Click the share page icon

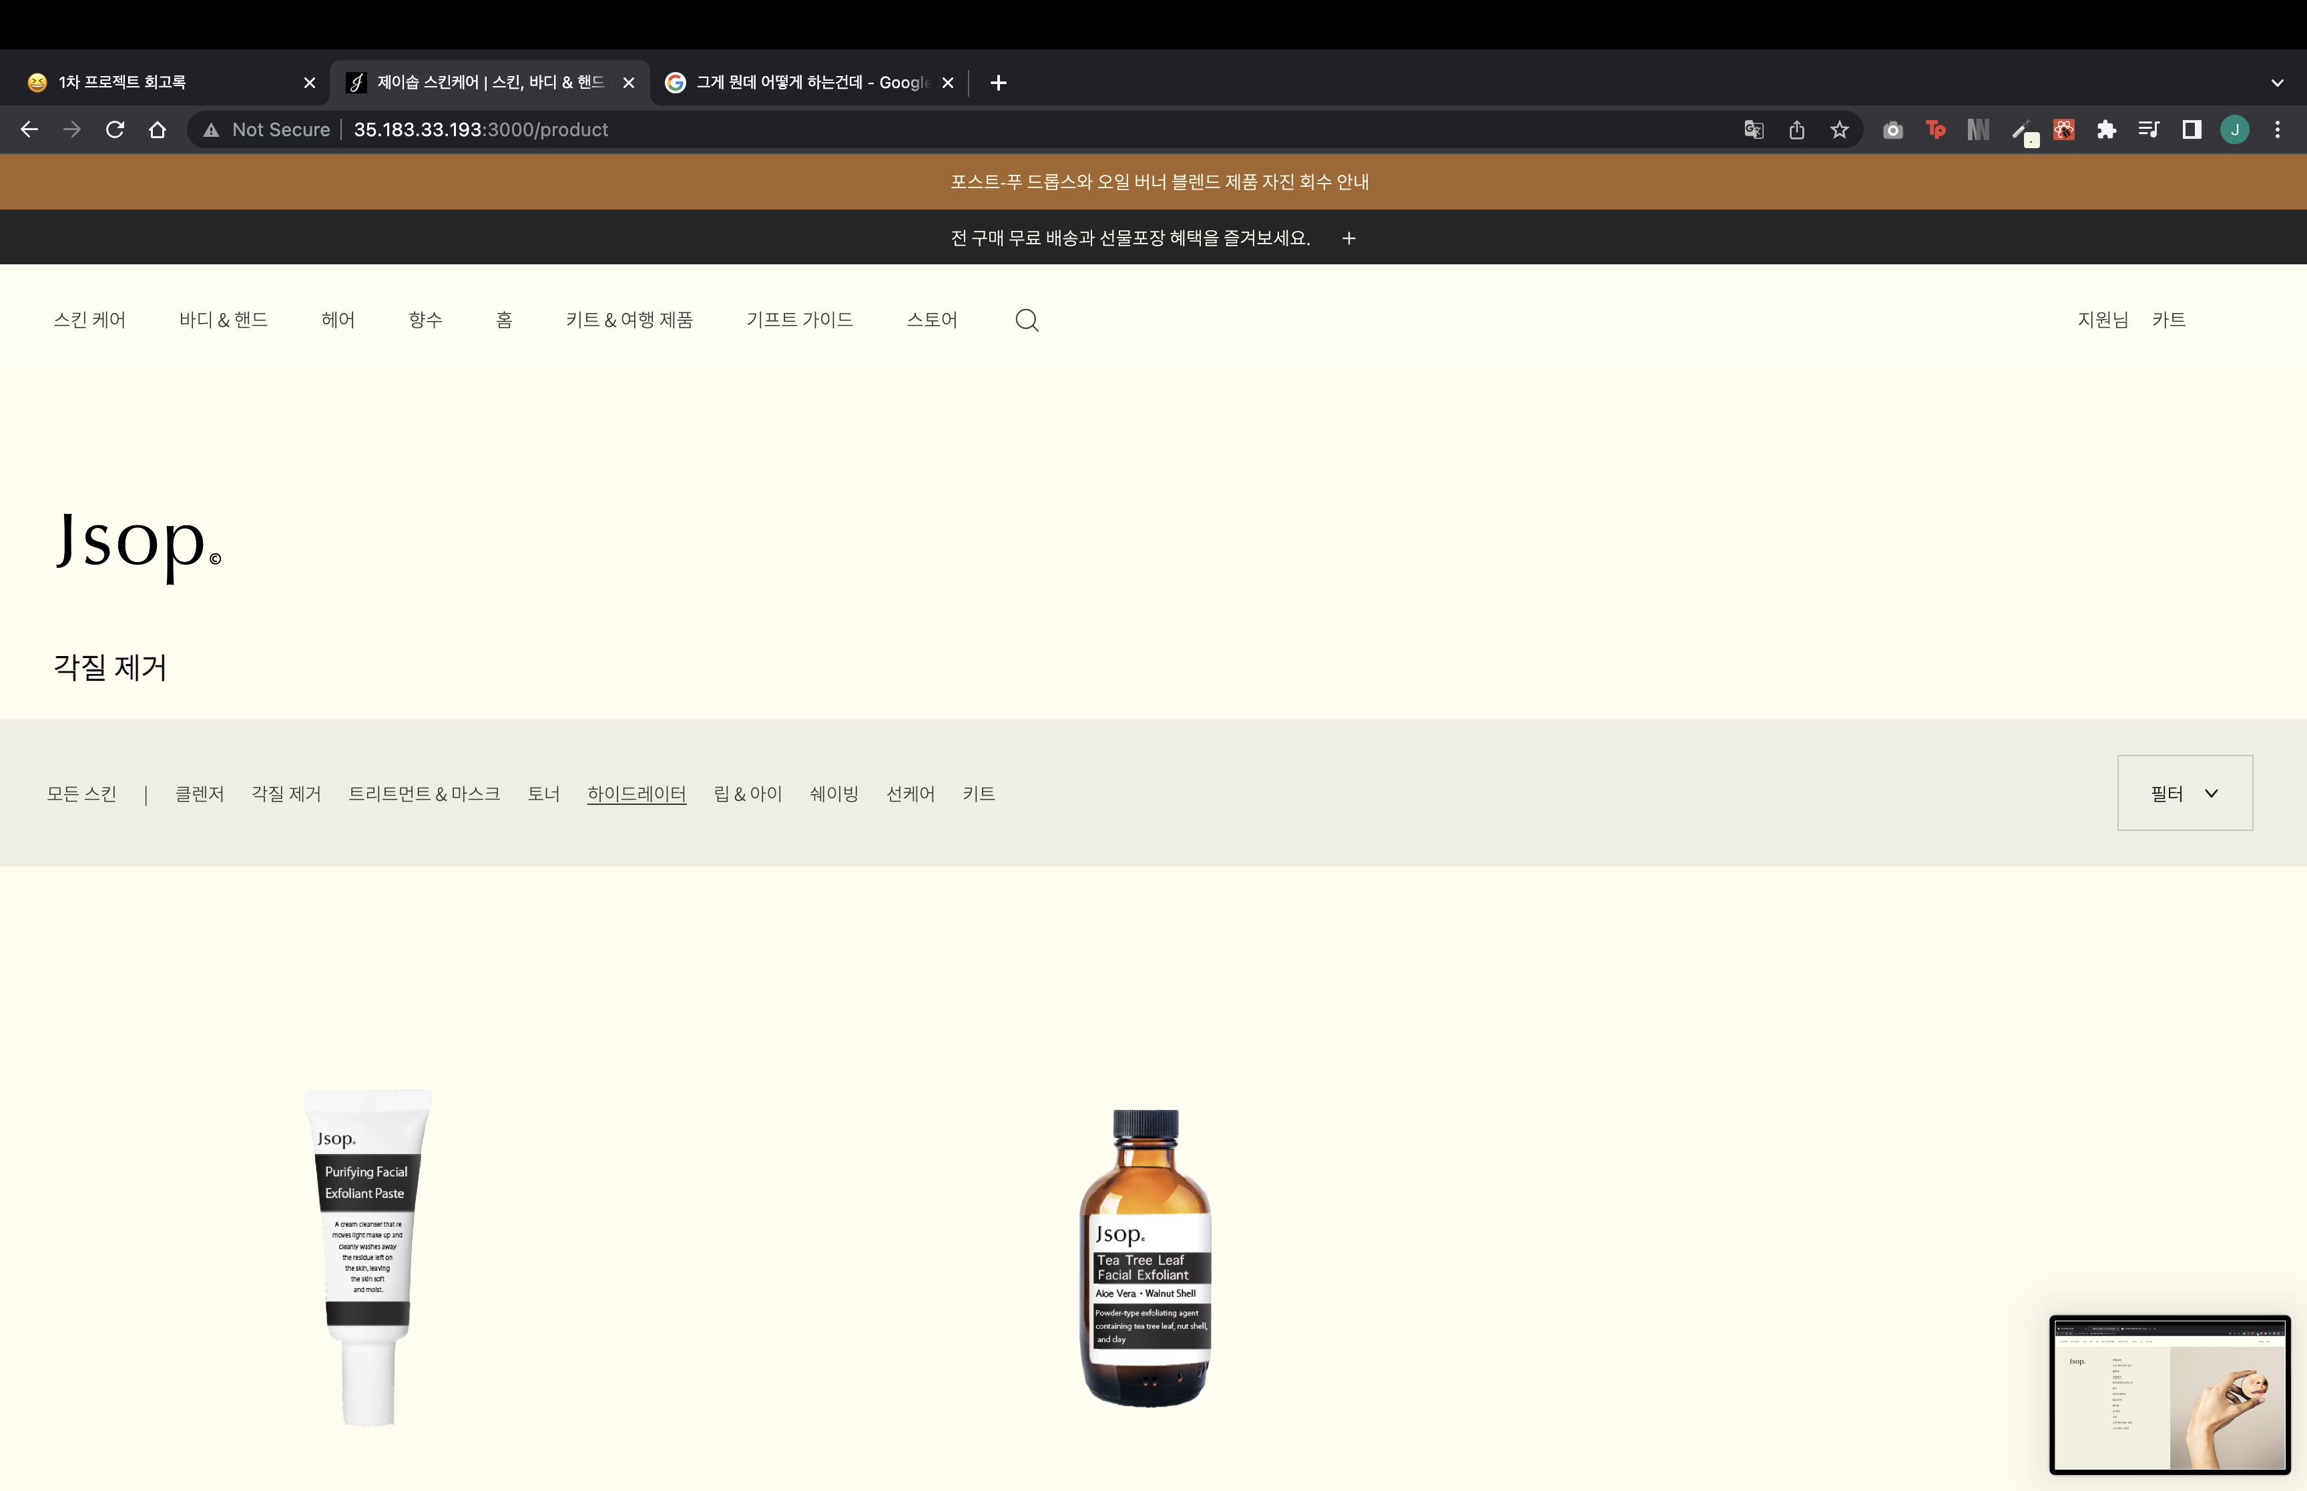coord(1797,129)
